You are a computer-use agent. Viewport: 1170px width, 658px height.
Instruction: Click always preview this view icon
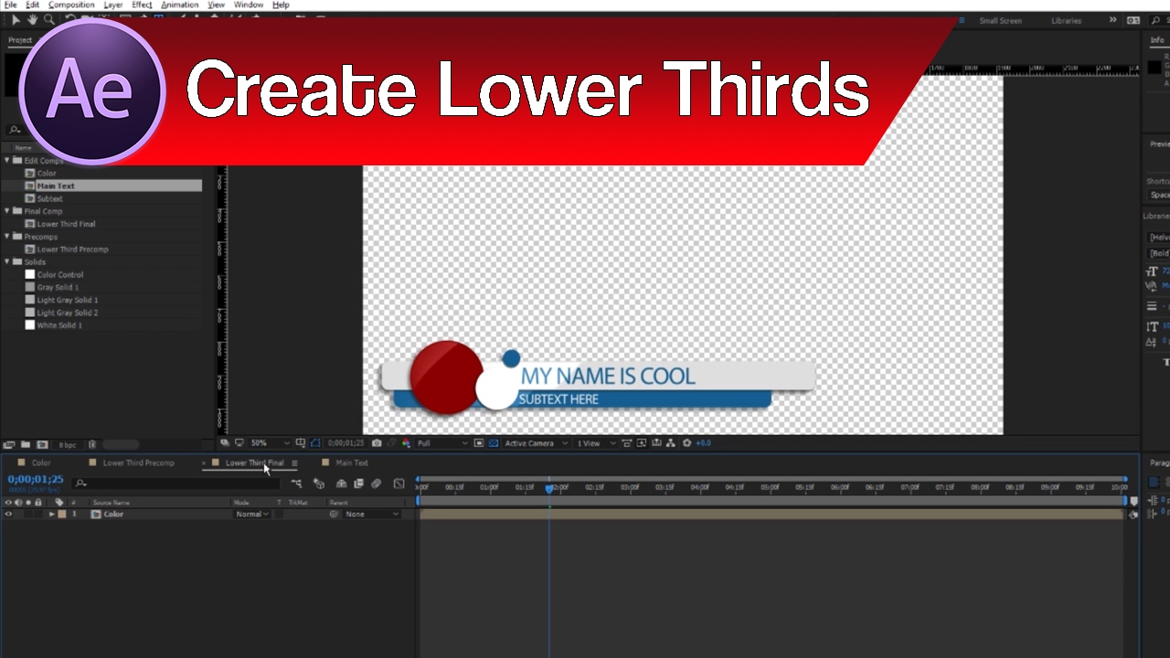pyautogui.click(x=226, y=443)
